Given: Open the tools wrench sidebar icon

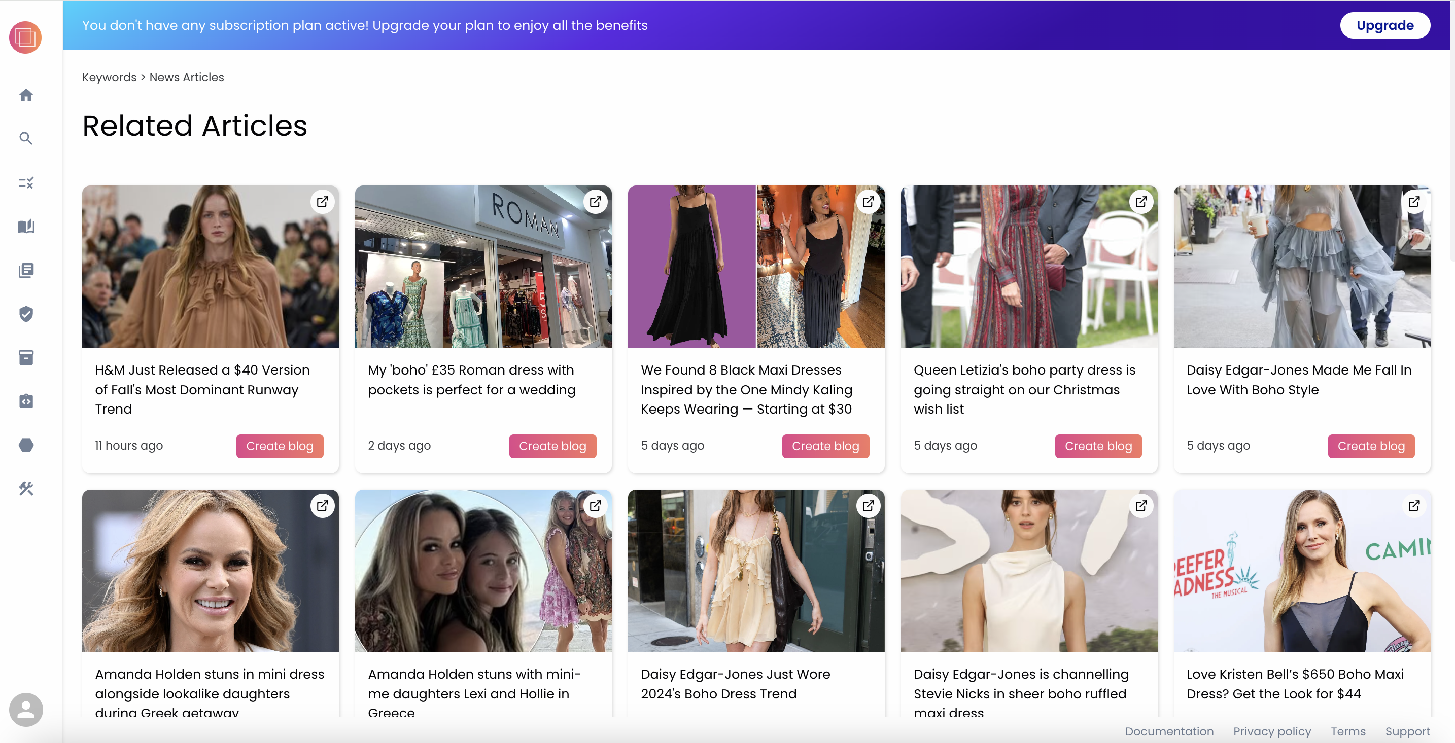Looking at the screenshot, I should 26,489.
